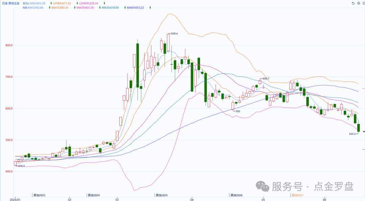Click the 原油主连 contract name
The height and width of the screenshot is (201, 365).
tap(14, 3)
